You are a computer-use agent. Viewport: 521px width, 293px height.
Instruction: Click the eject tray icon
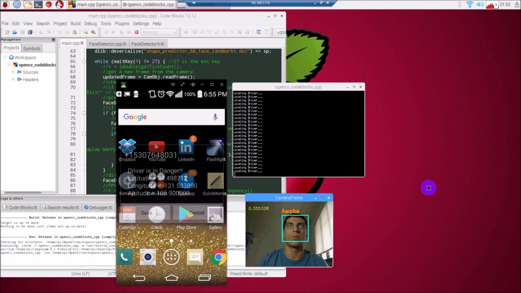click(x=517, y=4)
